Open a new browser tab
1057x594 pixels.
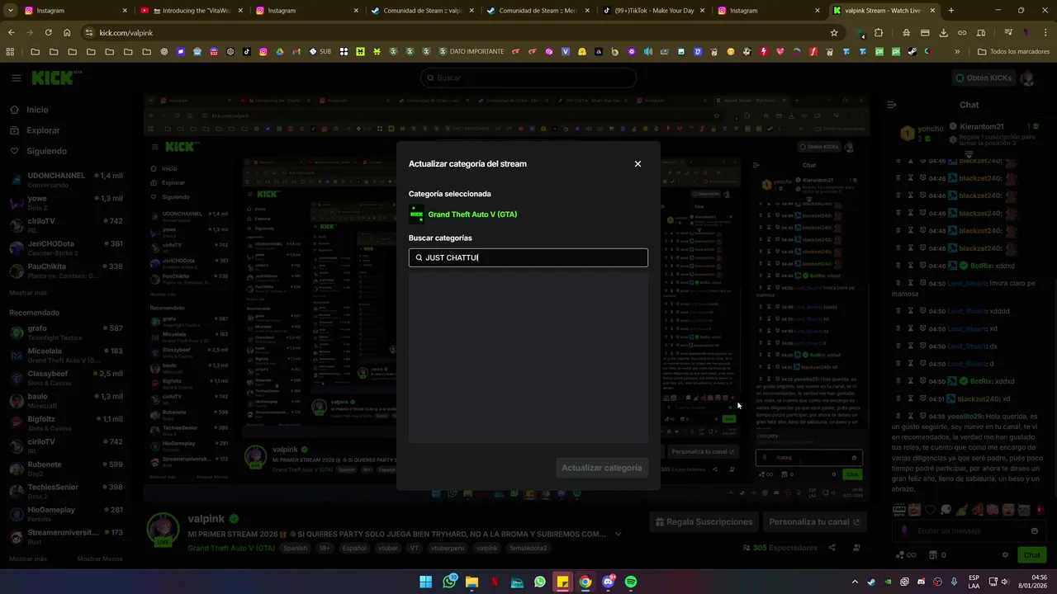950,11
